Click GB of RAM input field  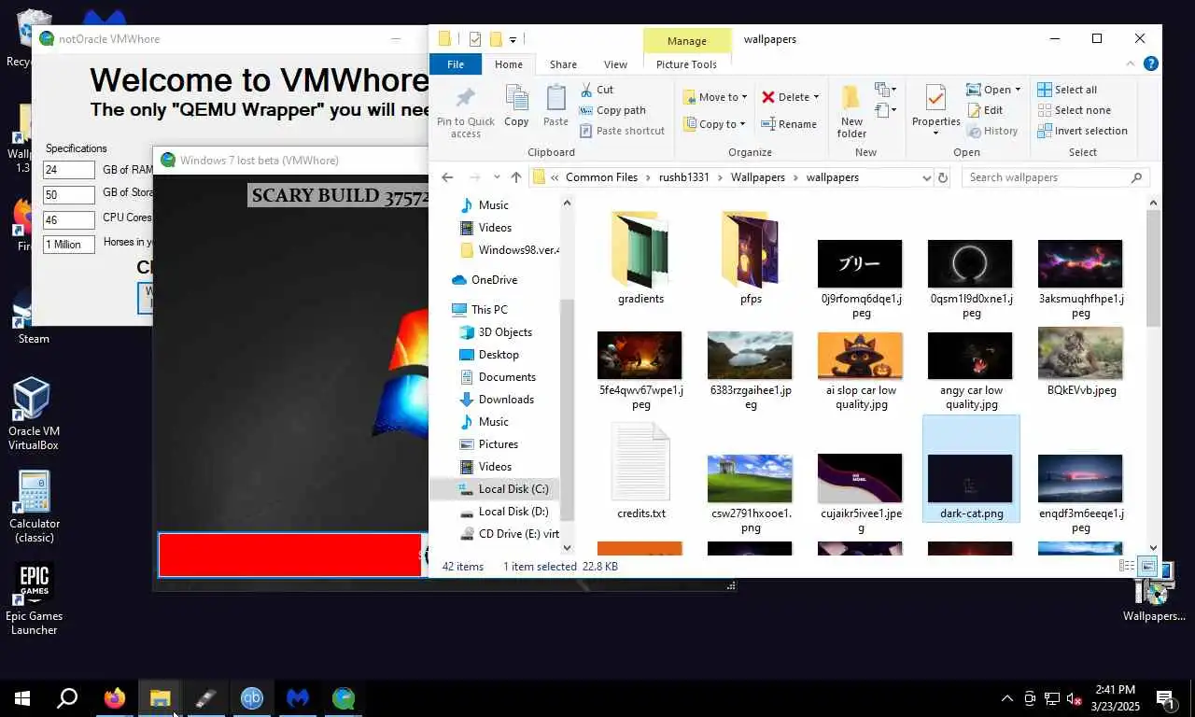69,170
